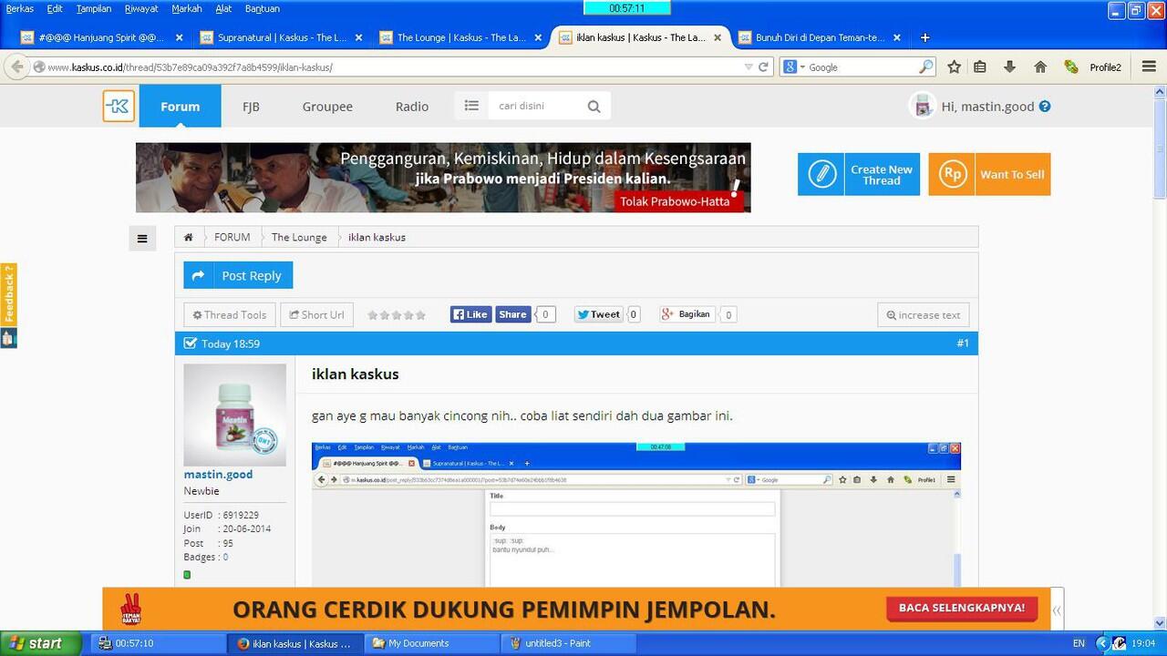The height and width of the screenshot is (656, 1167).
Task: Open the Bantuan menu
Action: point(263,8)
